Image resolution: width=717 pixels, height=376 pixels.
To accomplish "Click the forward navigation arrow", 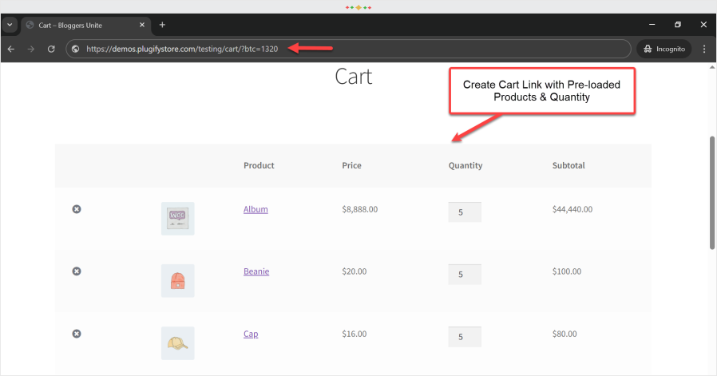I will 31,49.
